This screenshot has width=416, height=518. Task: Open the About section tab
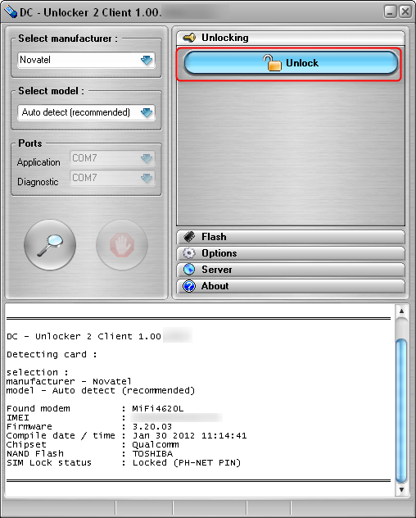point(291,286)
